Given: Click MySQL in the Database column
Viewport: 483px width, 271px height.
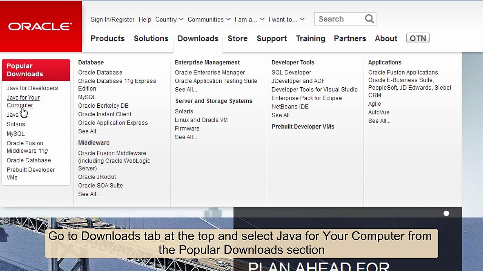Looking at the screenshot, I should [x=87, y=97].
